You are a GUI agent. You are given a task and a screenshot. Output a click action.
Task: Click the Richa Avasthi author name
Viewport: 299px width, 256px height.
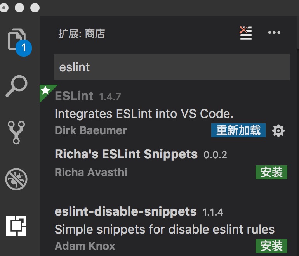[x=91, y=172]
